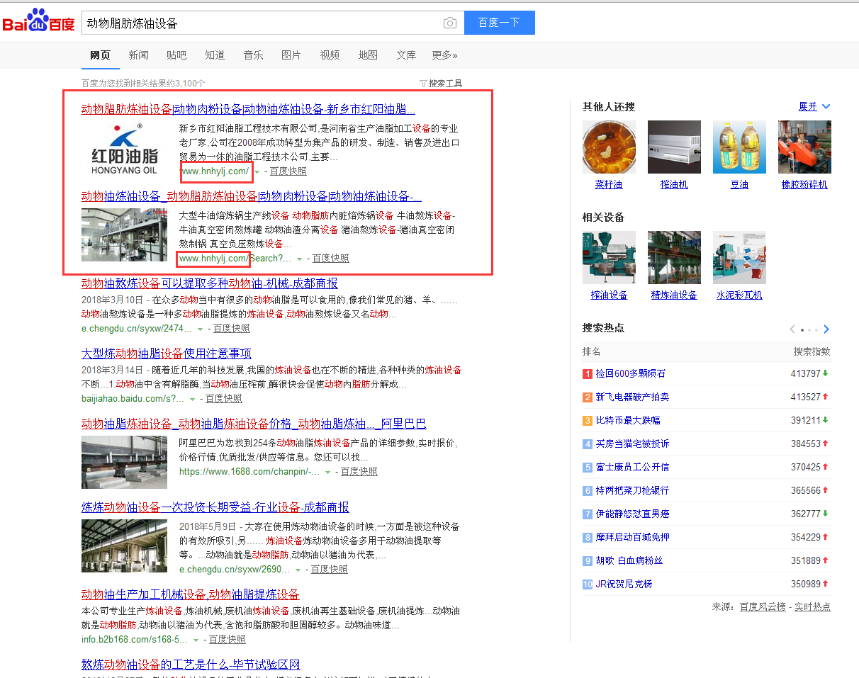Viewport: 859px width, 678px height.
Task: Click the 橡胶粉碎机 image thumbnail
Action: tap(804, 147)
